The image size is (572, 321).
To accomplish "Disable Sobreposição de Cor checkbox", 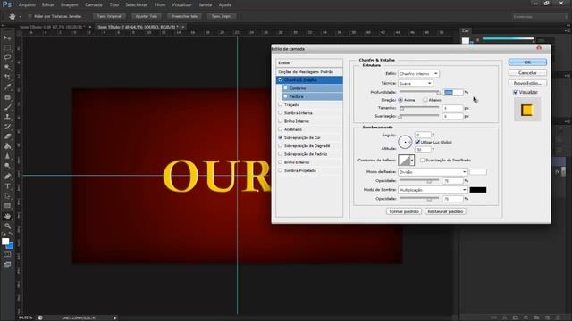I will [x=280, y=137].
